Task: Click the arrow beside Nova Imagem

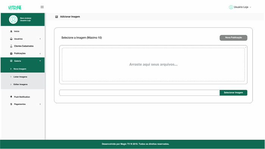Action: point(11,69)
